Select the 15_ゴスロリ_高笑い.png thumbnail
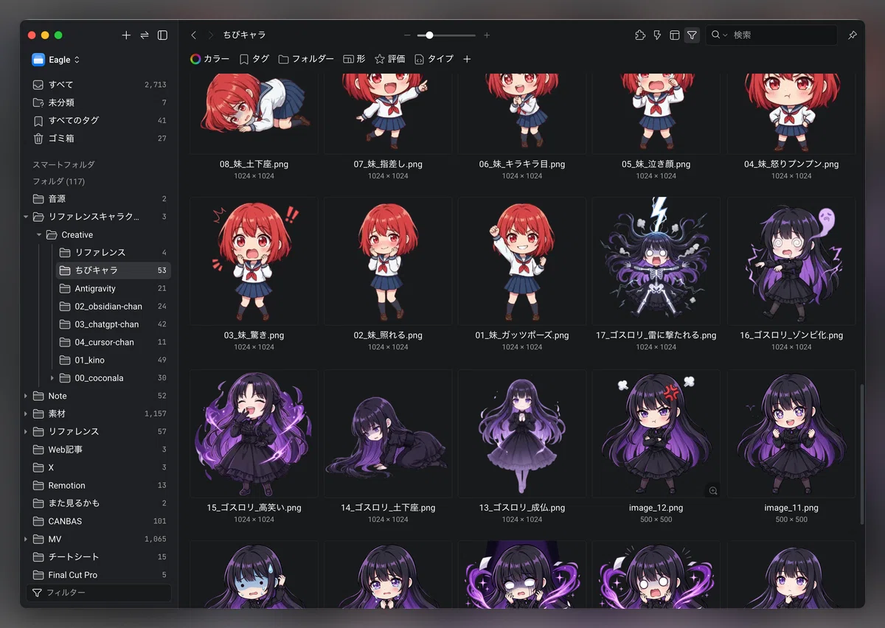Screen dimensions: 885x628 point(254,433)
